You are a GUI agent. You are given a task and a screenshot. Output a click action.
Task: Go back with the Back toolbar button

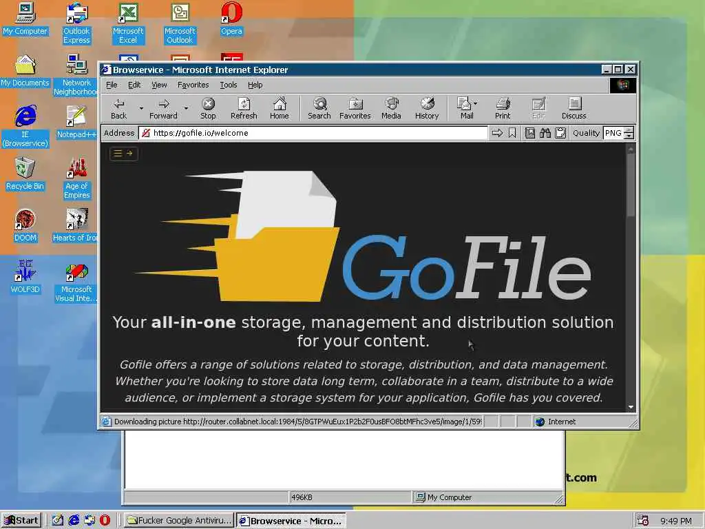coord(118,109)
